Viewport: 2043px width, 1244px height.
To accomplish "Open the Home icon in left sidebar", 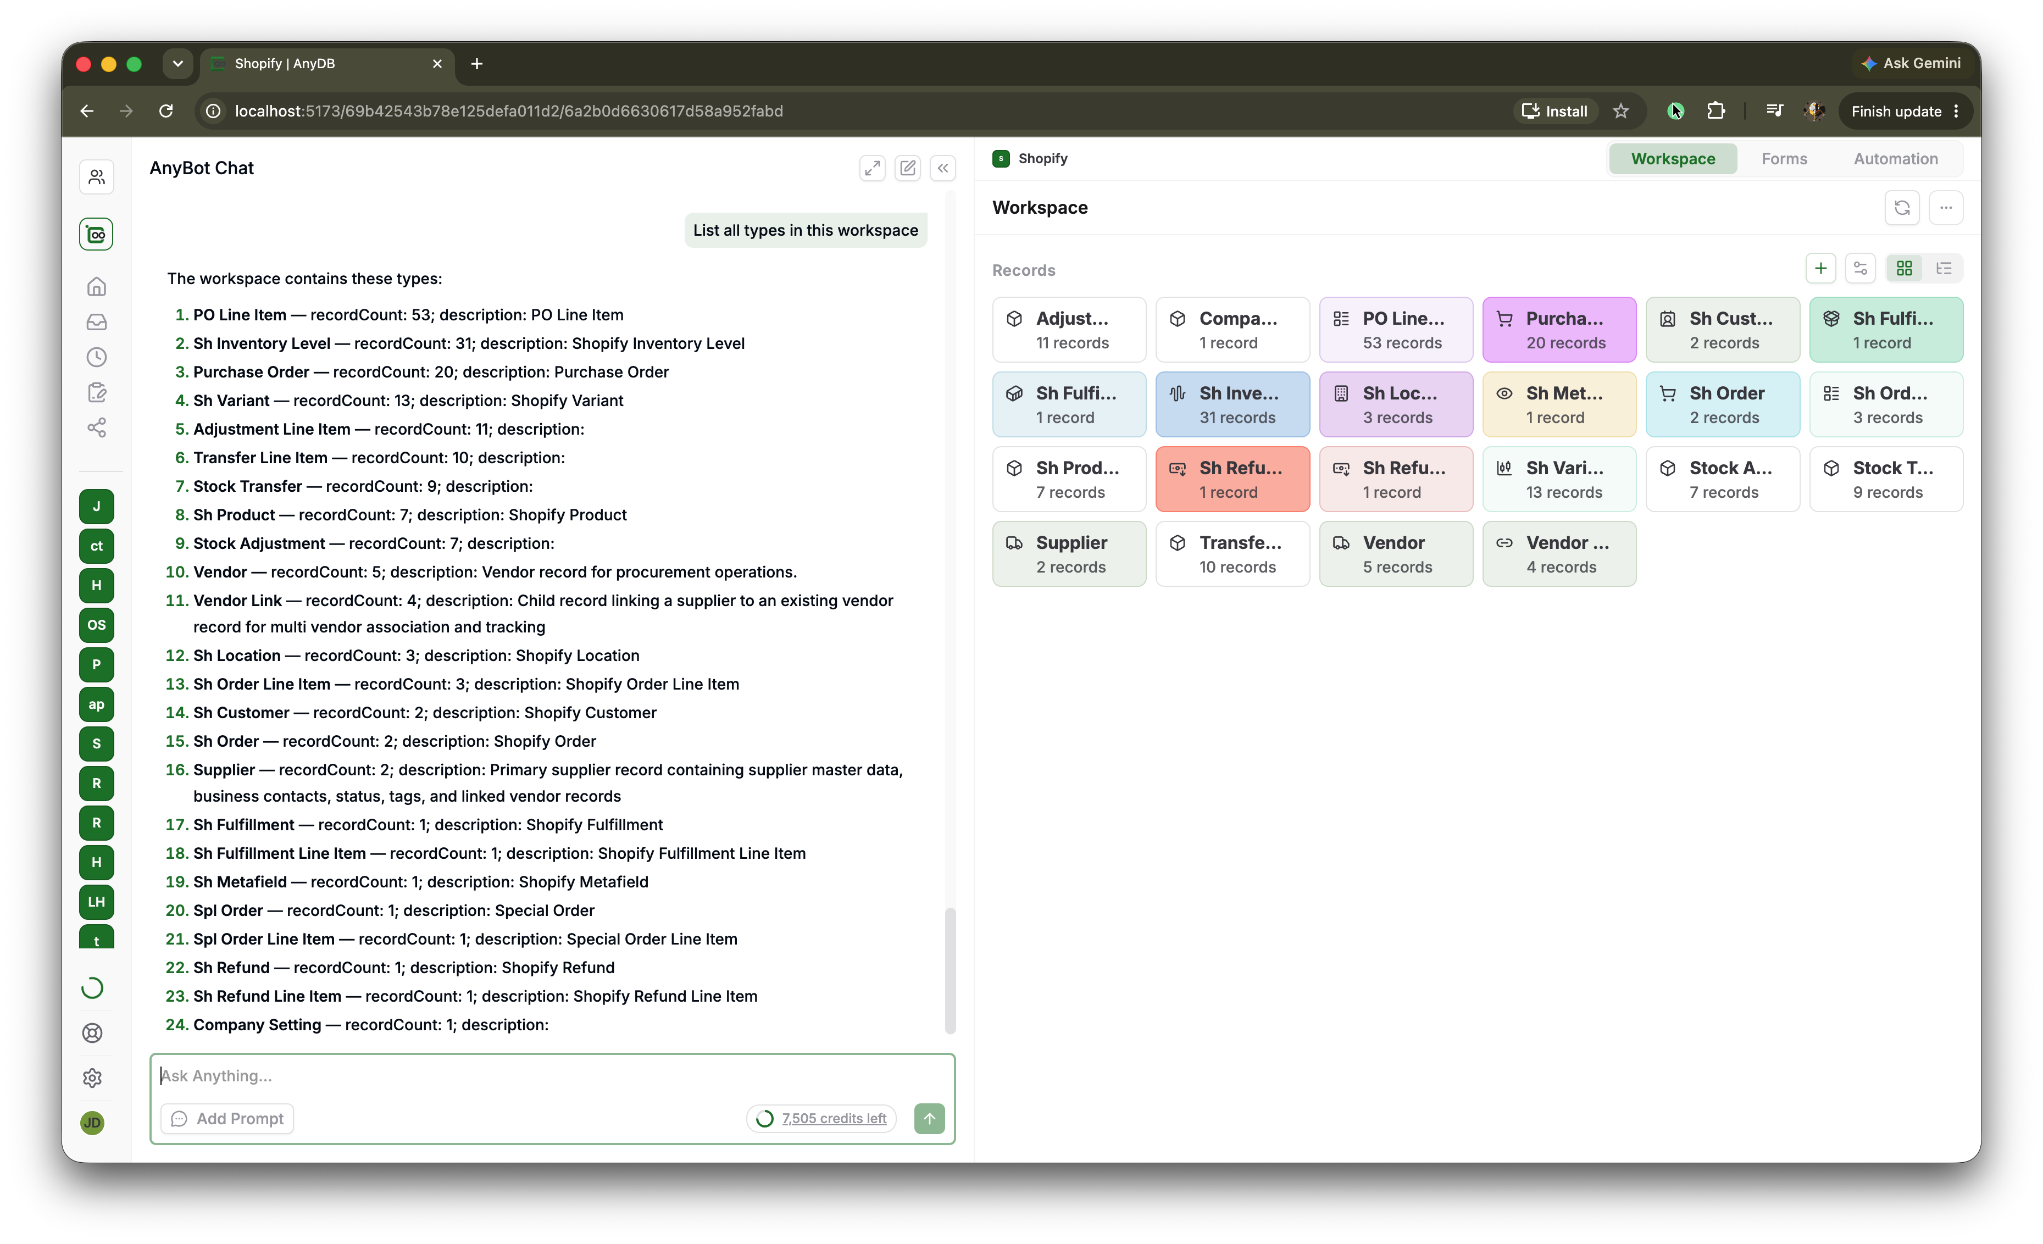I will (96, 287).
